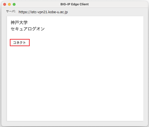The width and height of the screenshot is (149, 127).
Task: Click the word Client in title
Action: (x=84, y=4)
